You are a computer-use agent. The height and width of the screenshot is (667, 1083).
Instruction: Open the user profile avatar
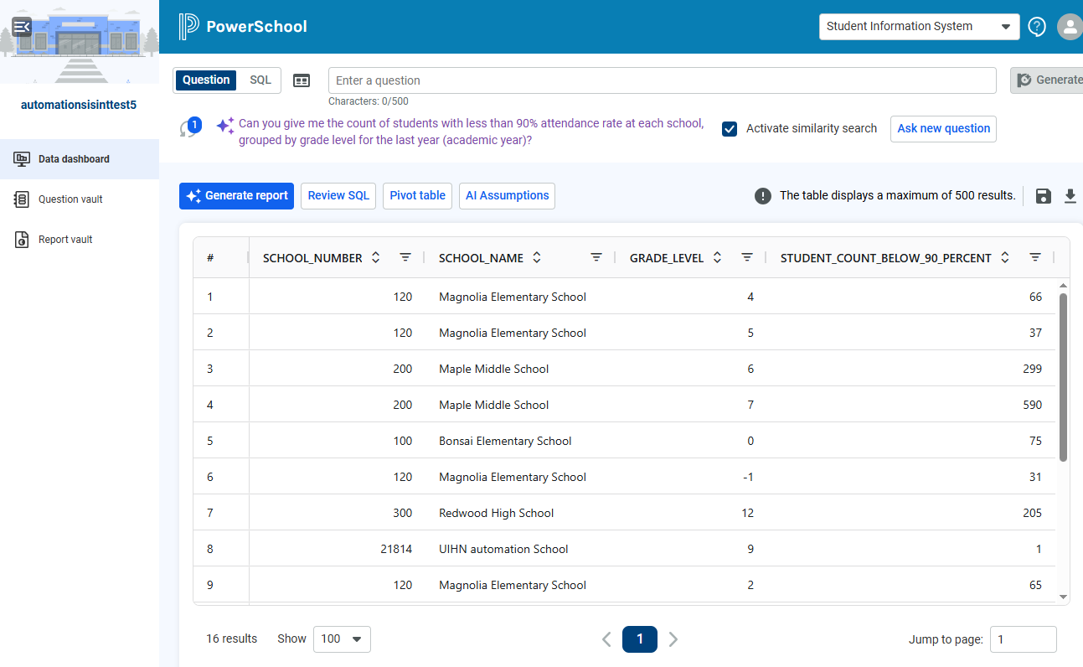(x=1070, y=27)
